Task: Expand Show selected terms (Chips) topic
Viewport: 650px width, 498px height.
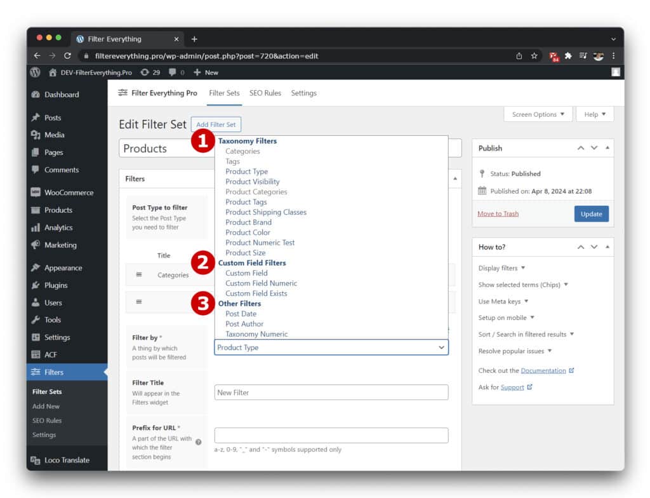Action: click(523, 285)
